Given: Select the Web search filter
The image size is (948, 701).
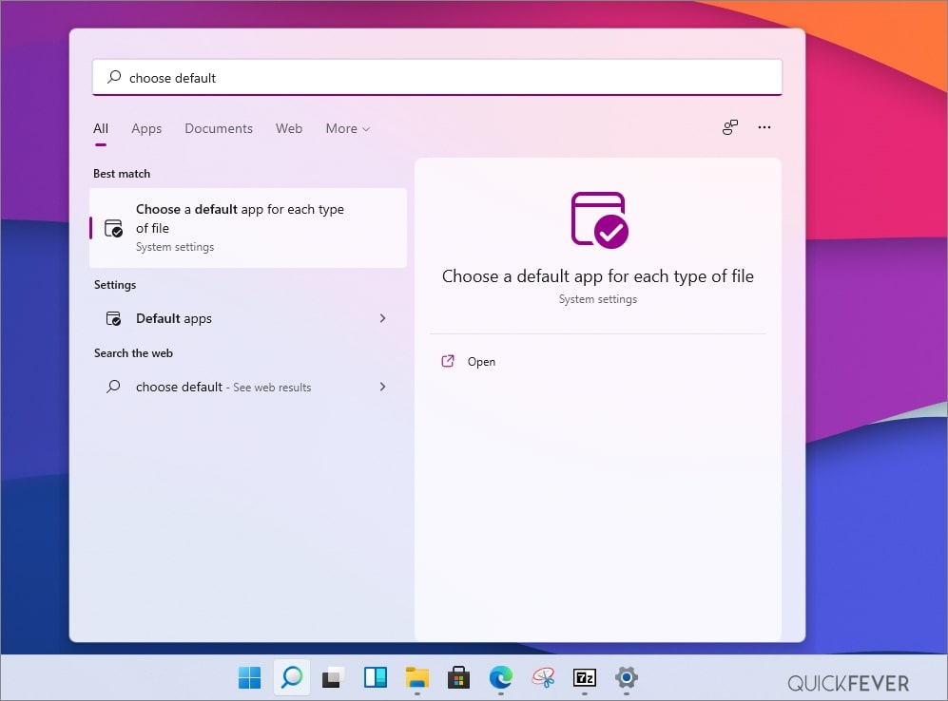Looking at the screenshot, I should 288,128.
